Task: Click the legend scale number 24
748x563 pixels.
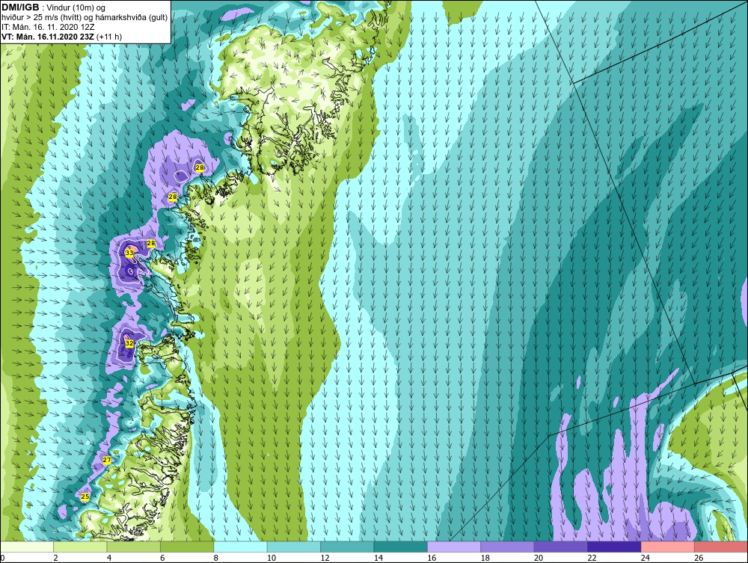Action: [x=646, y=558]
